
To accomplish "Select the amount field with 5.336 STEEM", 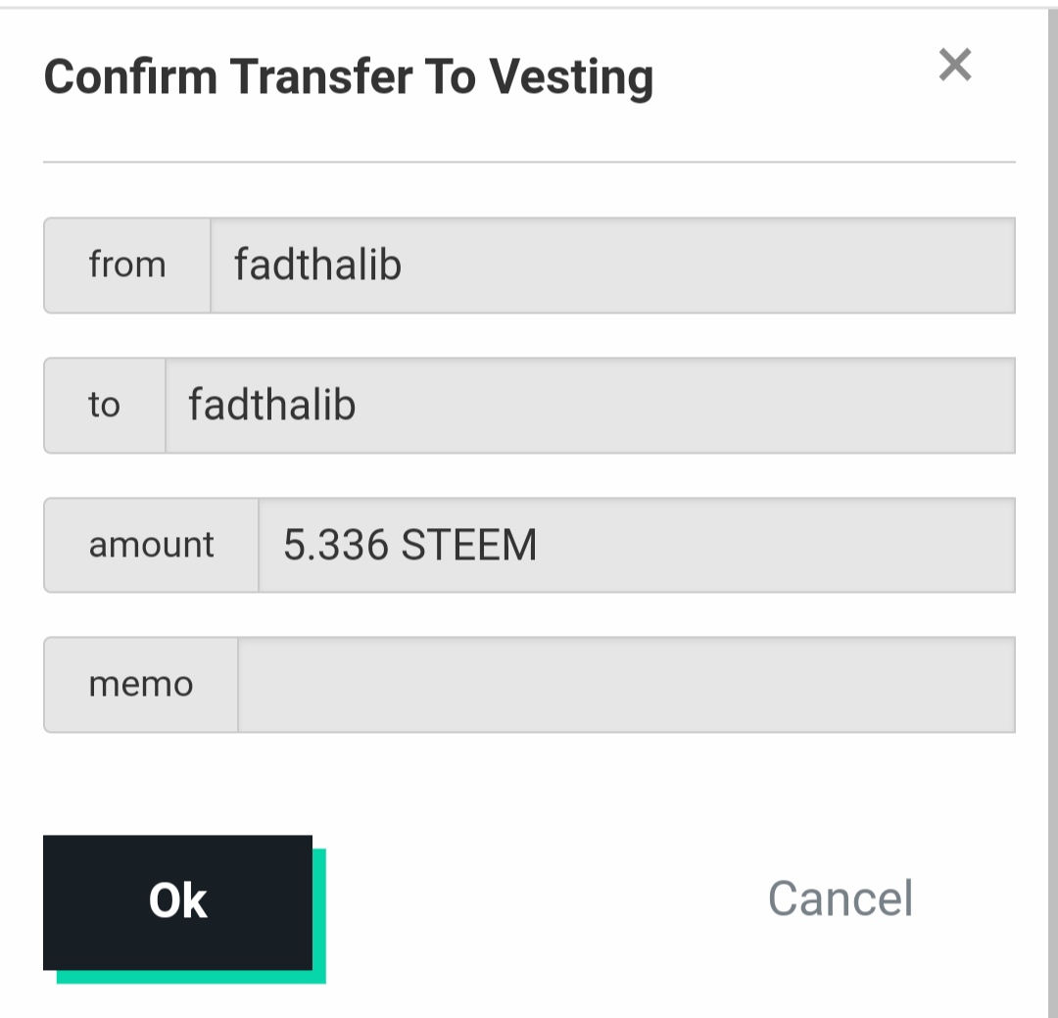I will [637, 545].
